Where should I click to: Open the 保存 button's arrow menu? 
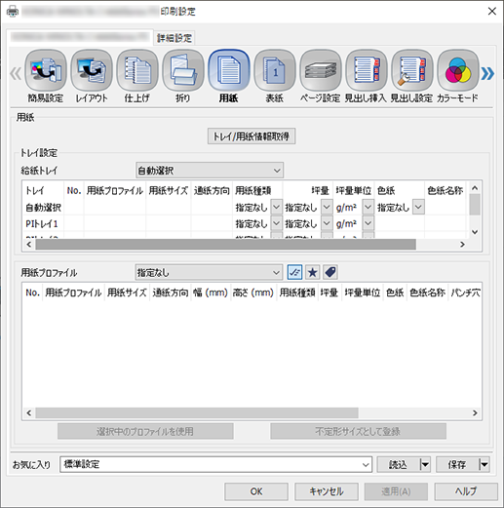[485, 465]
